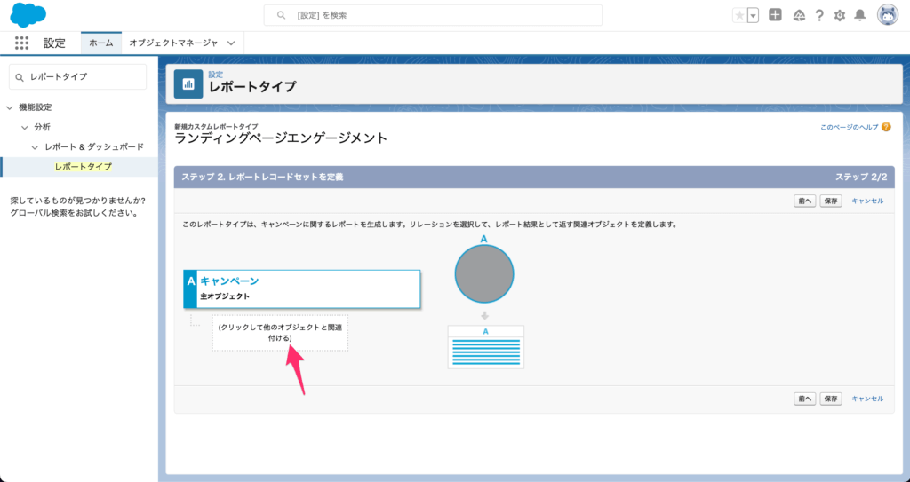The height and width of the screenshot is (482, 910).
Task: Switch to the ホーム tab
Action: [101, 43]
